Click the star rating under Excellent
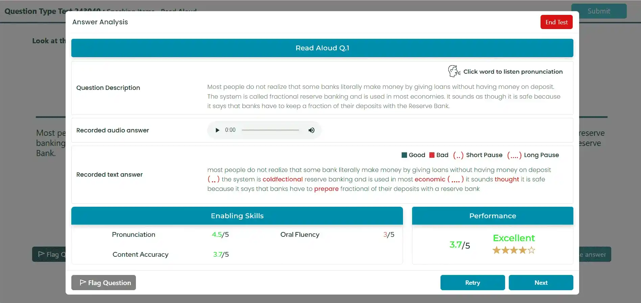 [x=514, y=250]
